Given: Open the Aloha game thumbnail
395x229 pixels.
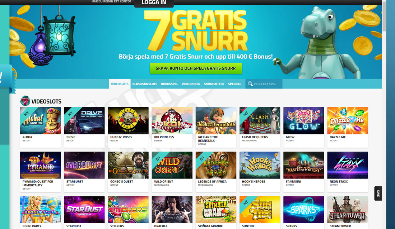Looking at the screenshot, I should [x=40, y=121].
